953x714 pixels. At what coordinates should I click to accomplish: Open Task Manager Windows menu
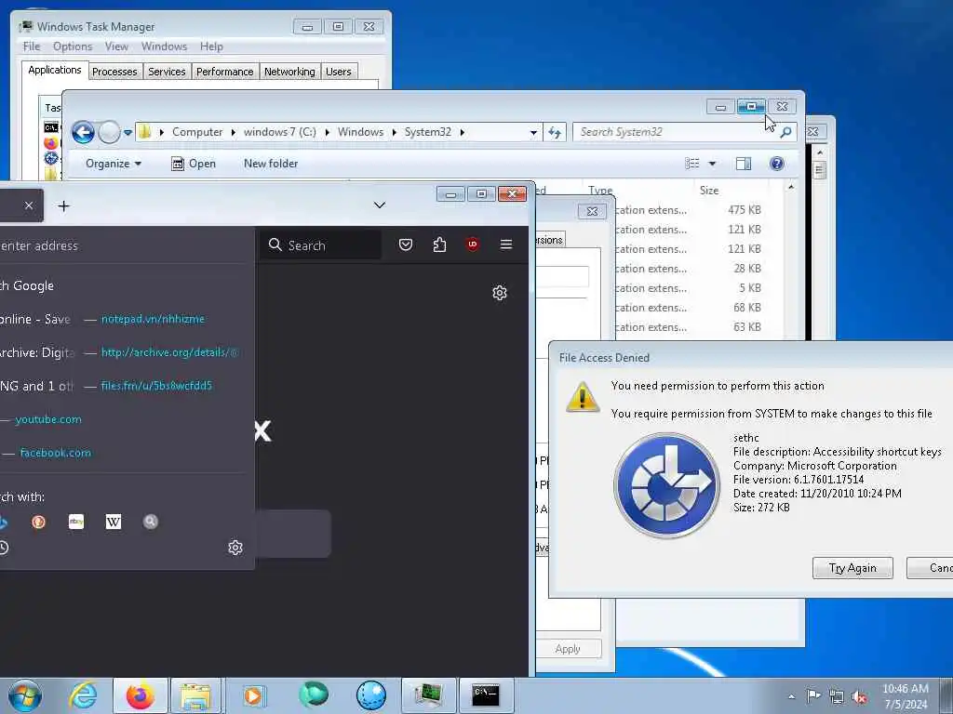coord(164,46)
